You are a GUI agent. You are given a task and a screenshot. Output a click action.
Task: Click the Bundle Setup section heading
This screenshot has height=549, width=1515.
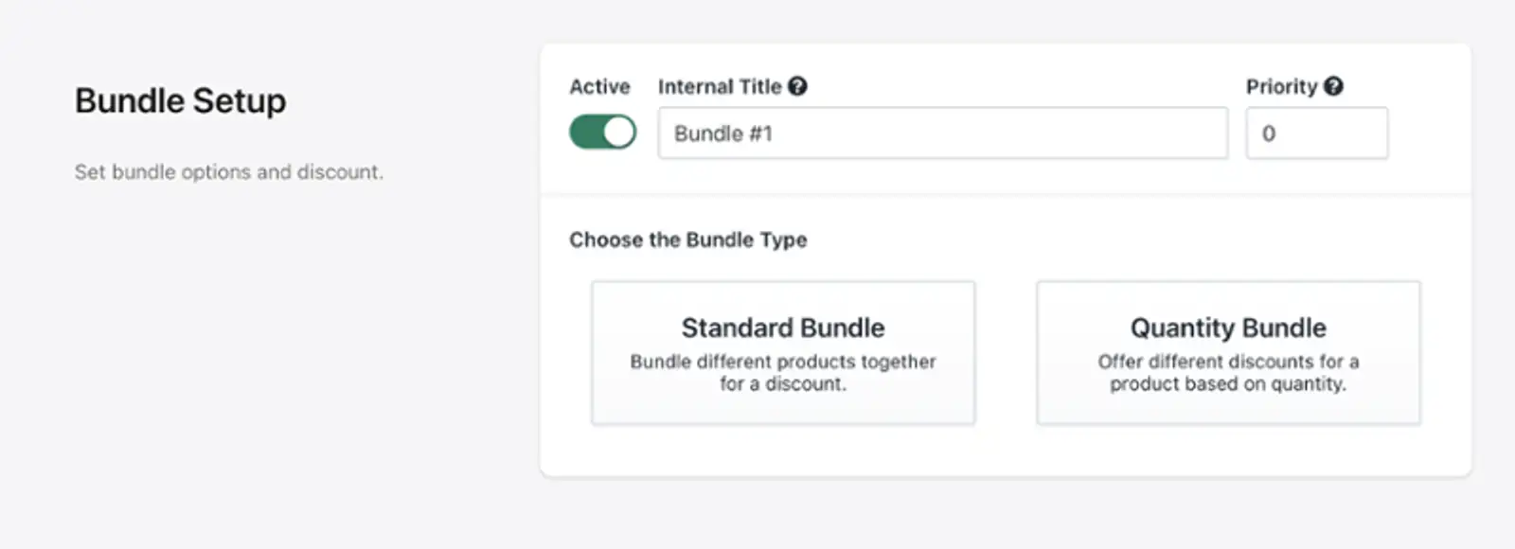pyautogui.click(x=181, y=101)
